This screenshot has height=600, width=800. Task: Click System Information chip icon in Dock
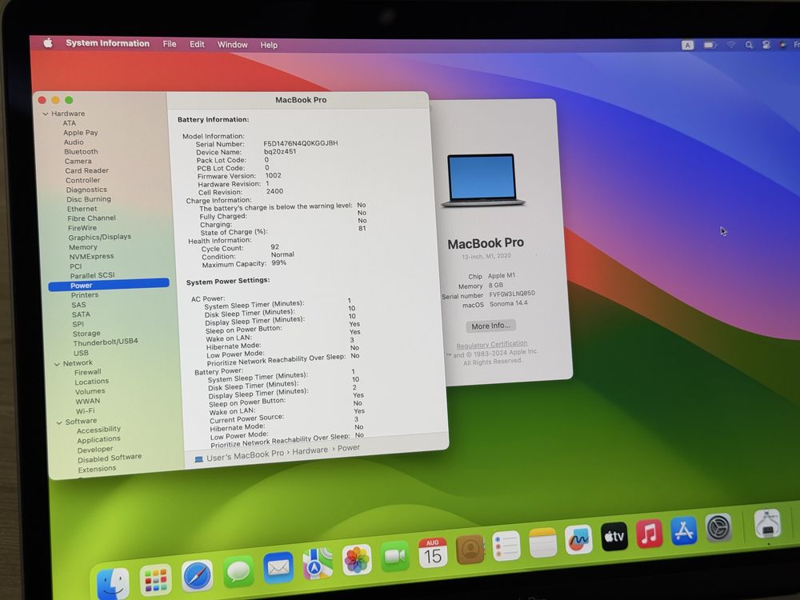coord(767,523)
